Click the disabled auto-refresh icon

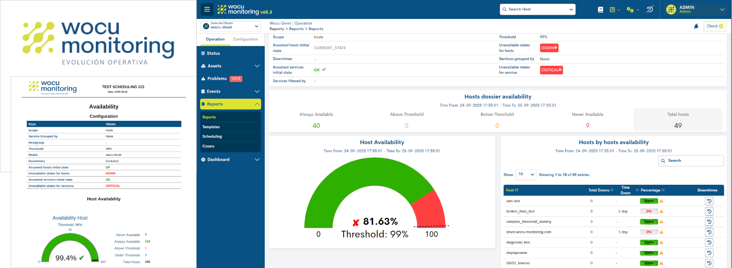pyautogui.click(x=650, y=9)
